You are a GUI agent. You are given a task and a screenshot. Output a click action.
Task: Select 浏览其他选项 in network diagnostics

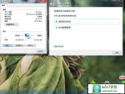(87, 21)
